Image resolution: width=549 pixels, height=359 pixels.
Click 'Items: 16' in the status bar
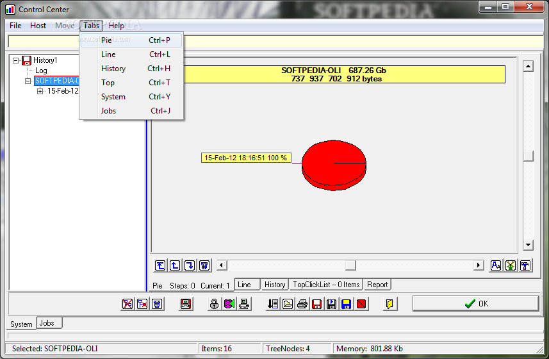217,349
